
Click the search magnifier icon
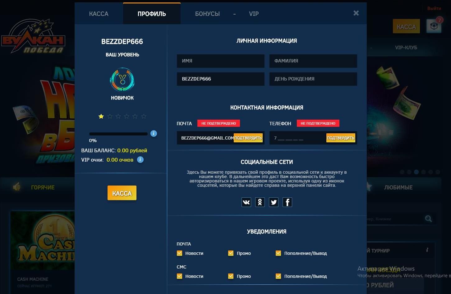tap(428, 219)
